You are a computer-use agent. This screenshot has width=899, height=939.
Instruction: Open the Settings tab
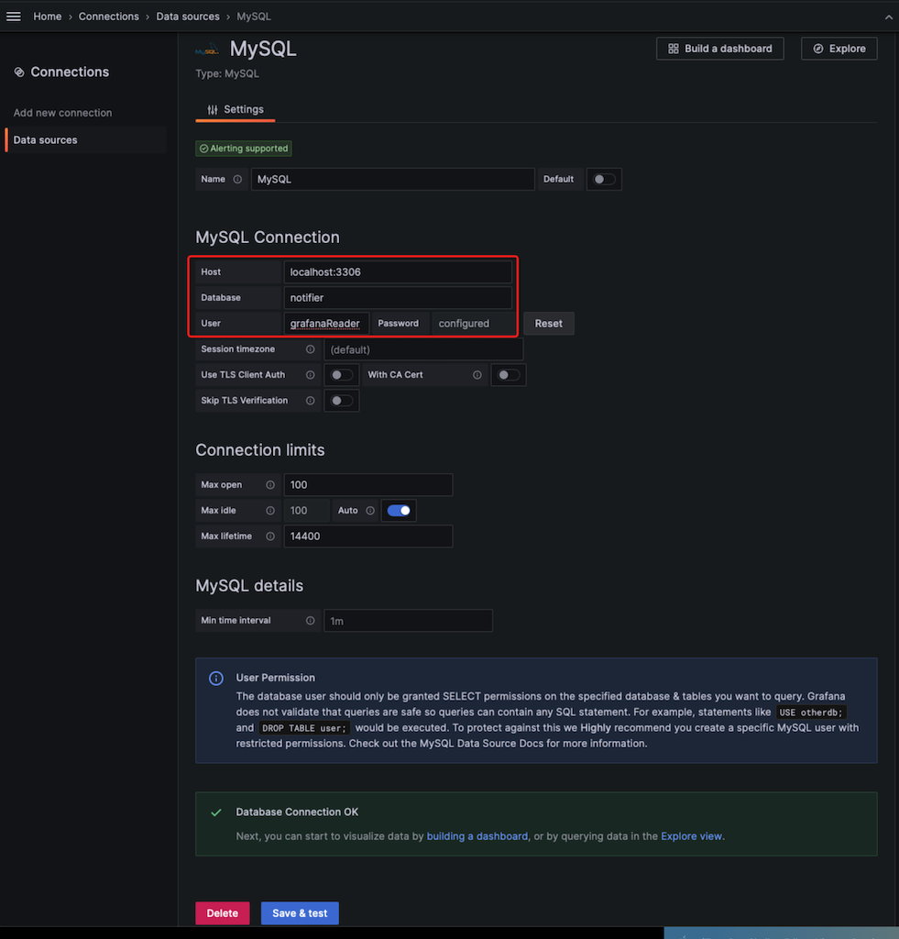pyautogui.click(x=236, y=110)
